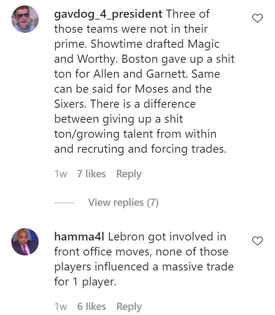275x315 pixels.
Task: Reply to hamma4l's comment
Action: point(129,306)
